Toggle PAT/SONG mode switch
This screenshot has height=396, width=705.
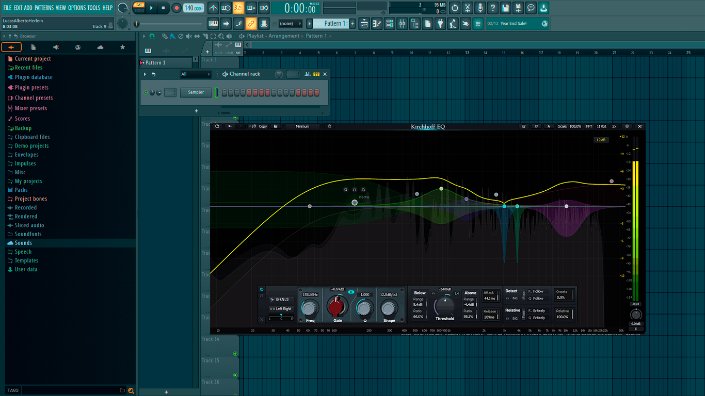coord(139,8)
